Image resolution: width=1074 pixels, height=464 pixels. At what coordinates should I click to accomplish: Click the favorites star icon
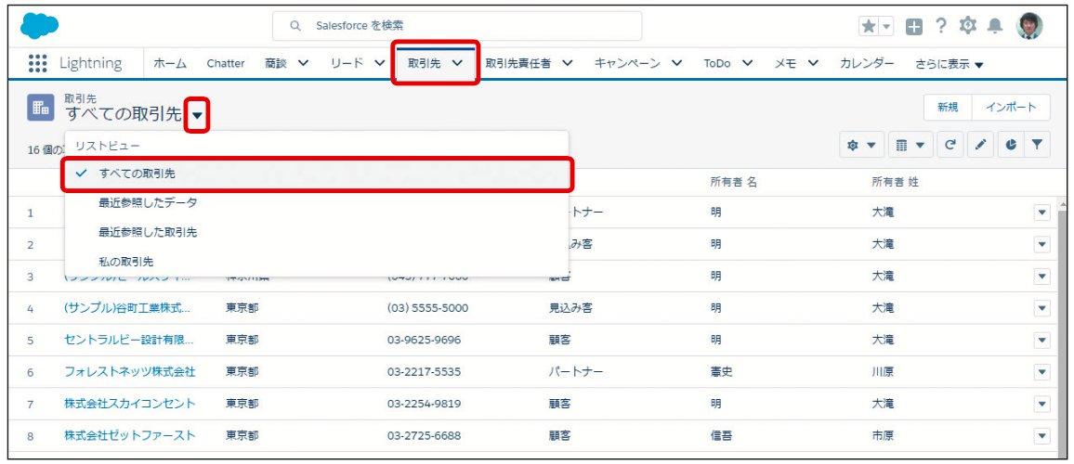point(869,26)
